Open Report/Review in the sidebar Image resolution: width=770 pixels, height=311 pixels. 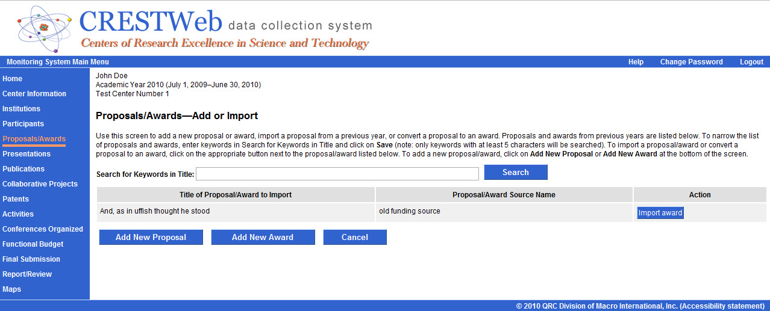point(27,274)
